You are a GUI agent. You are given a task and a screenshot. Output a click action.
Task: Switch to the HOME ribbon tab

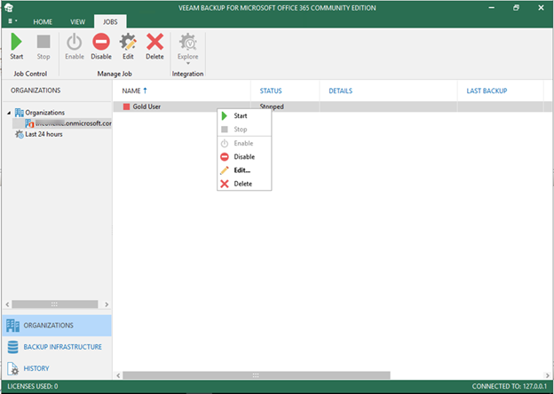[43, 22]
